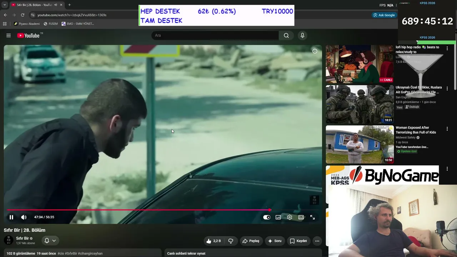Image resolution: width=457 pixels, height=257 pixels.
Task: Mute the tab using its audio indicator
Action: click(x=55, y=5)
